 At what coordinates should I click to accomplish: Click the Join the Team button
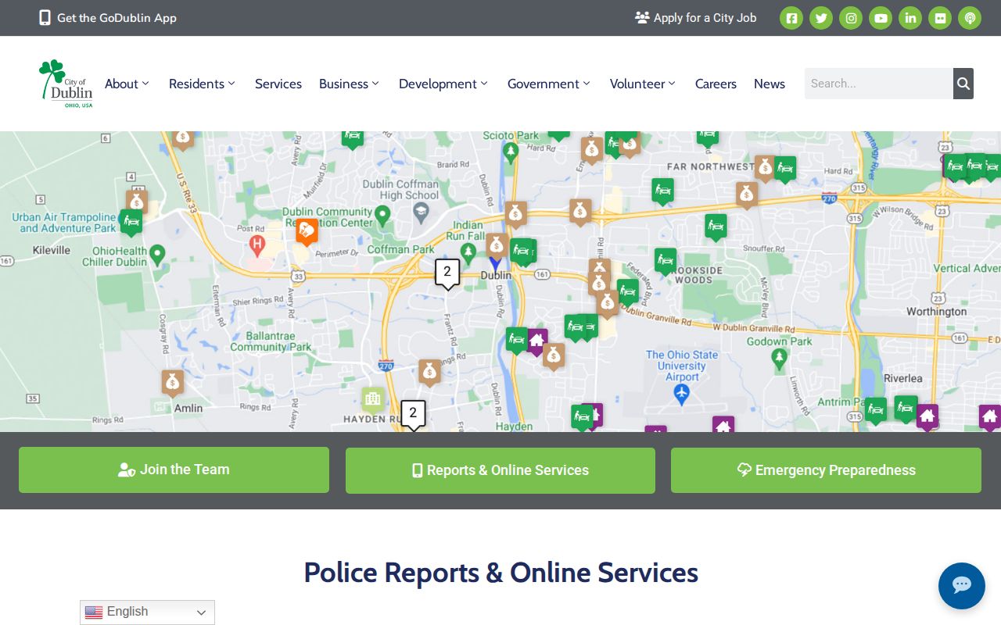[x=174, y=470]
